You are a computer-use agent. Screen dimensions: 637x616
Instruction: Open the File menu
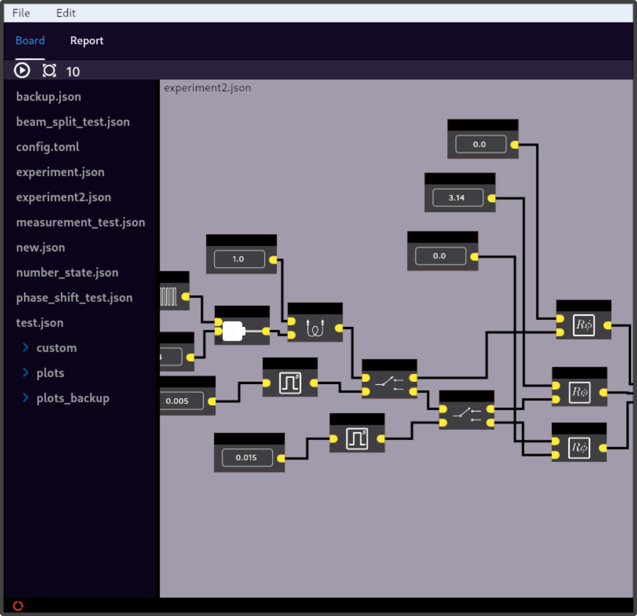(x=21, y=13)
